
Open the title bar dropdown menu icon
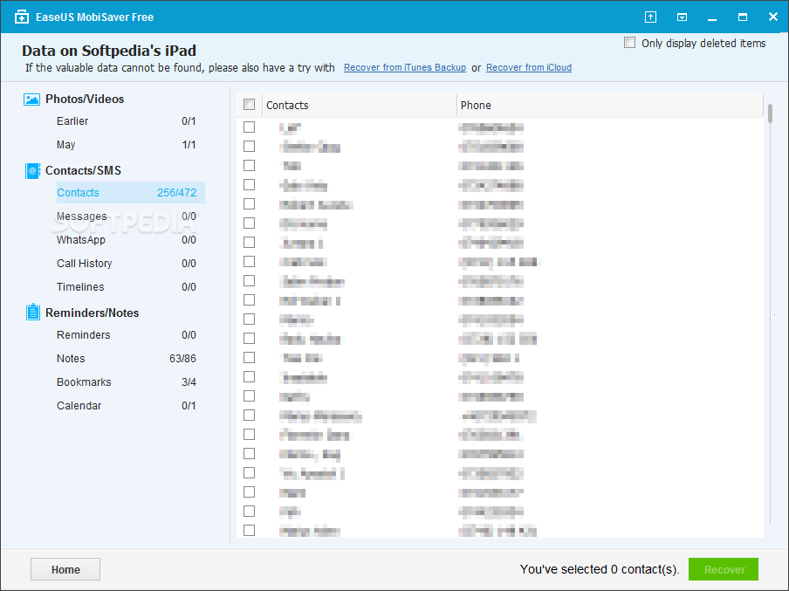[x=682, y=17]
